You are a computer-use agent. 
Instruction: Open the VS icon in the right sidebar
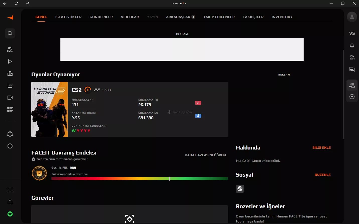point(352,33)
